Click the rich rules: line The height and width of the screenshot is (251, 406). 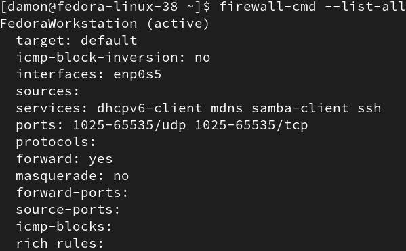(x=60, y=244)
